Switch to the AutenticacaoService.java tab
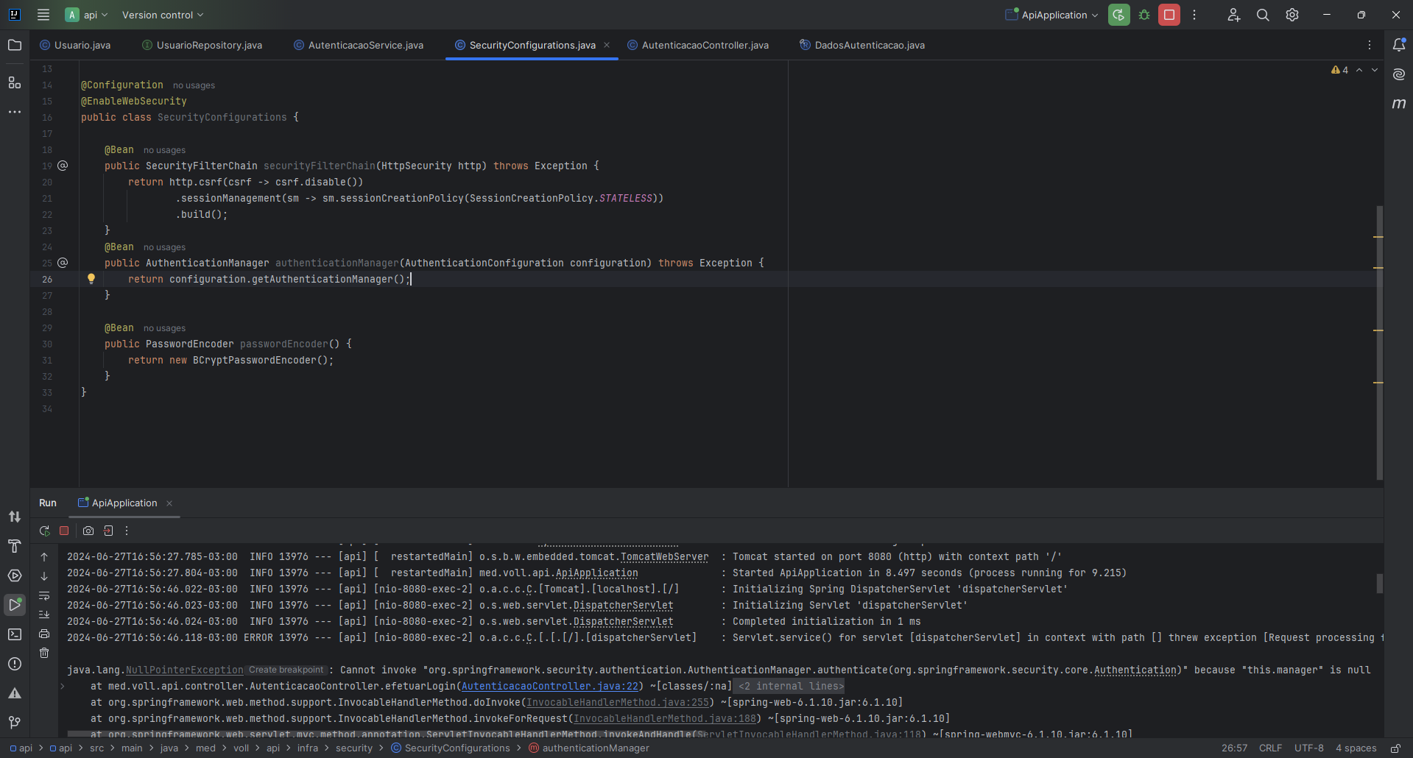The image size is (1413, 758). pyautogui.click(x=359, y=45)
